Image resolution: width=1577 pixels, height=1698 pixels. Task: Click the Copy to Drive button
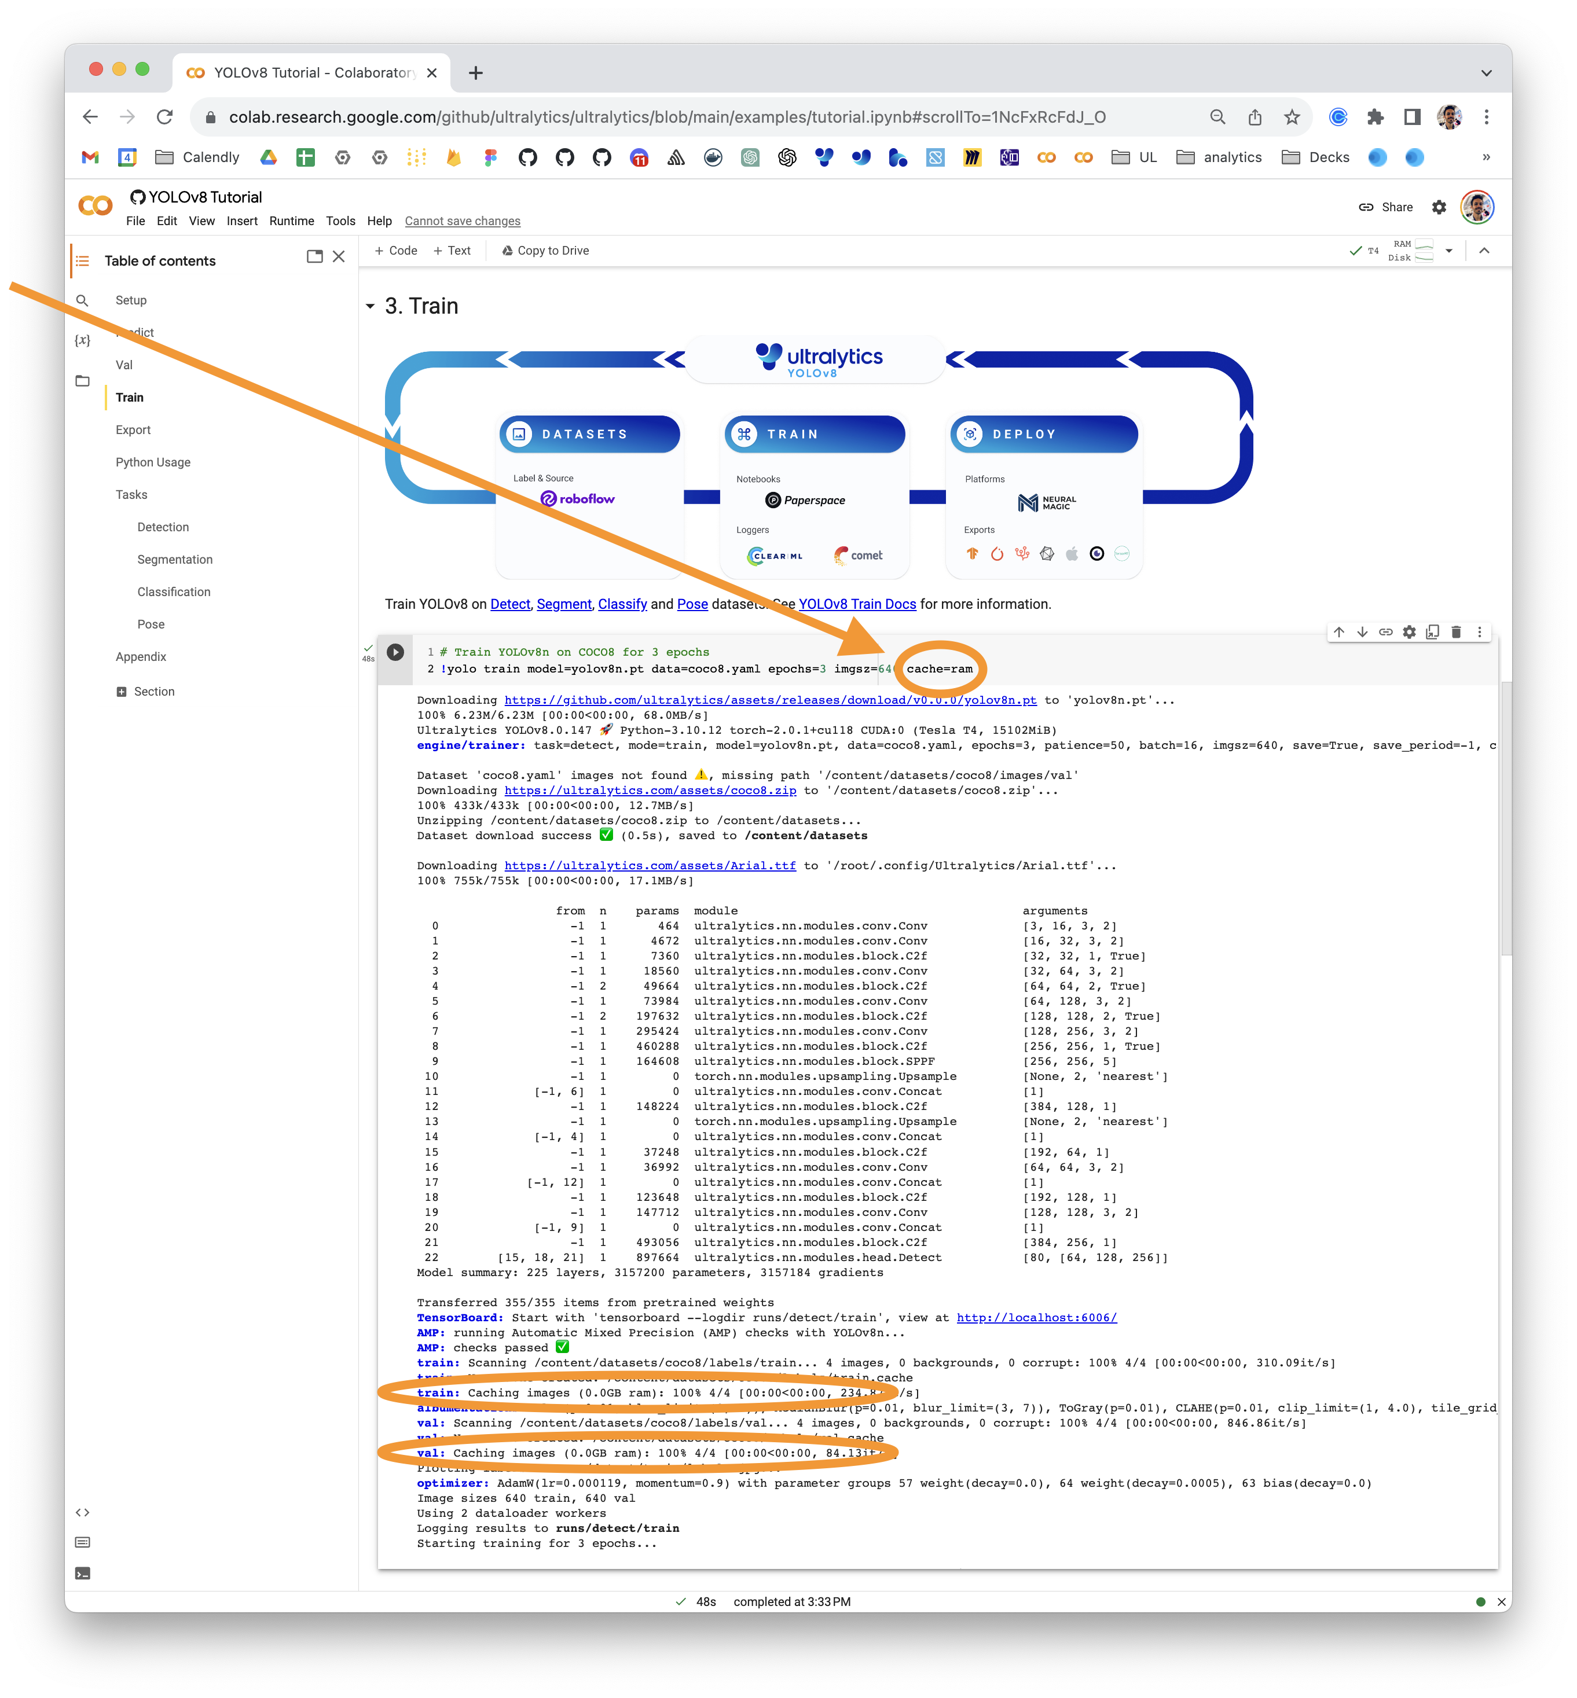545,250
